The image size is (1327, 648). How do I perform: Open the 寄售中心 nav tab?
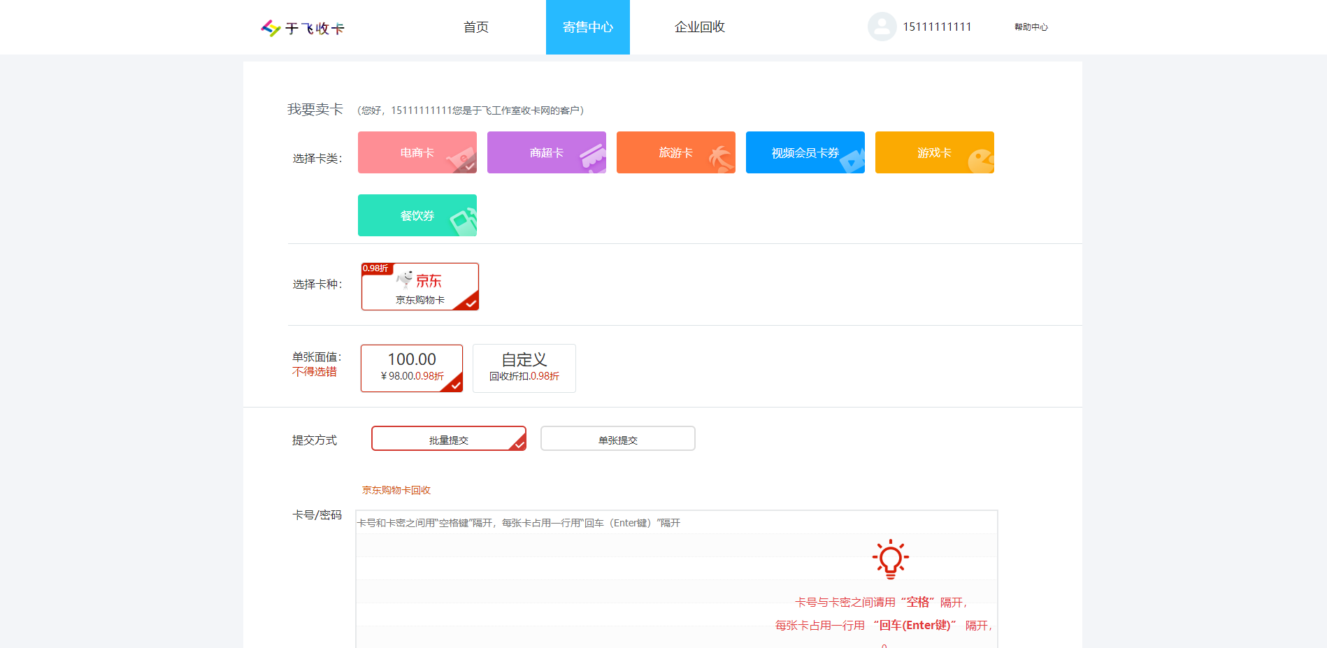[x=587, y=27]
